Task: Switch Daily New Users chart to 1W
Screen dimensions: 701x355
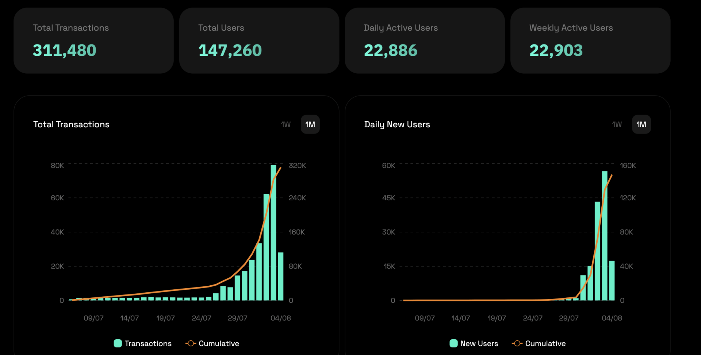Action: pyautogui.click(x=617, y=124)
